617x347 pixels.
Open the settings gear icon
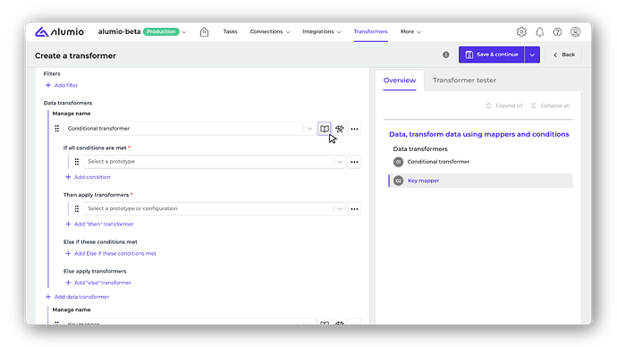coord(521,32)
